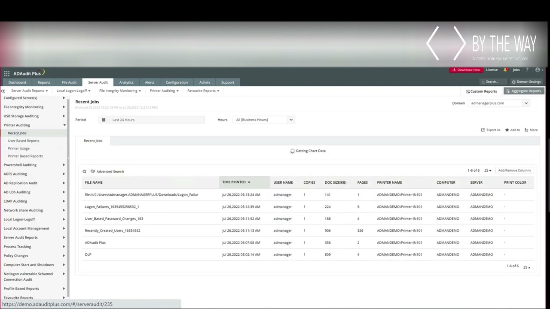Click Advanced Search
This screenshot has height=309, width=550.
(107, 172)
